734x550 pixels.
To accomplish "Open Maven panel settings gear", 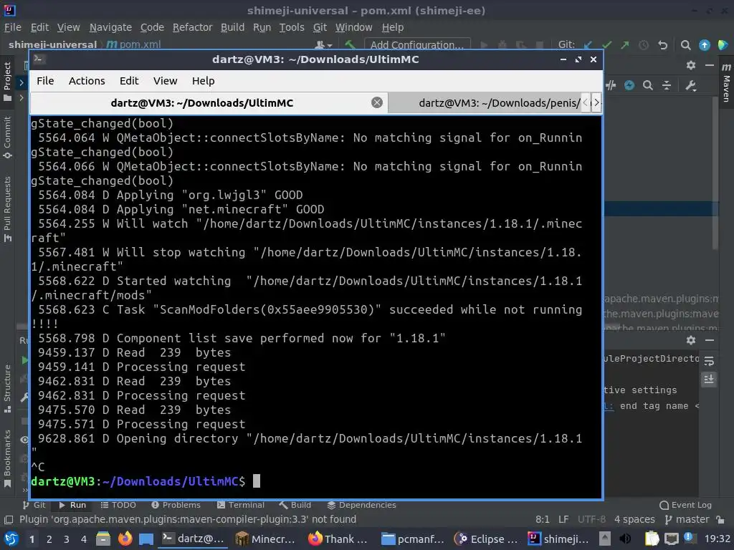I will [691, 65].
